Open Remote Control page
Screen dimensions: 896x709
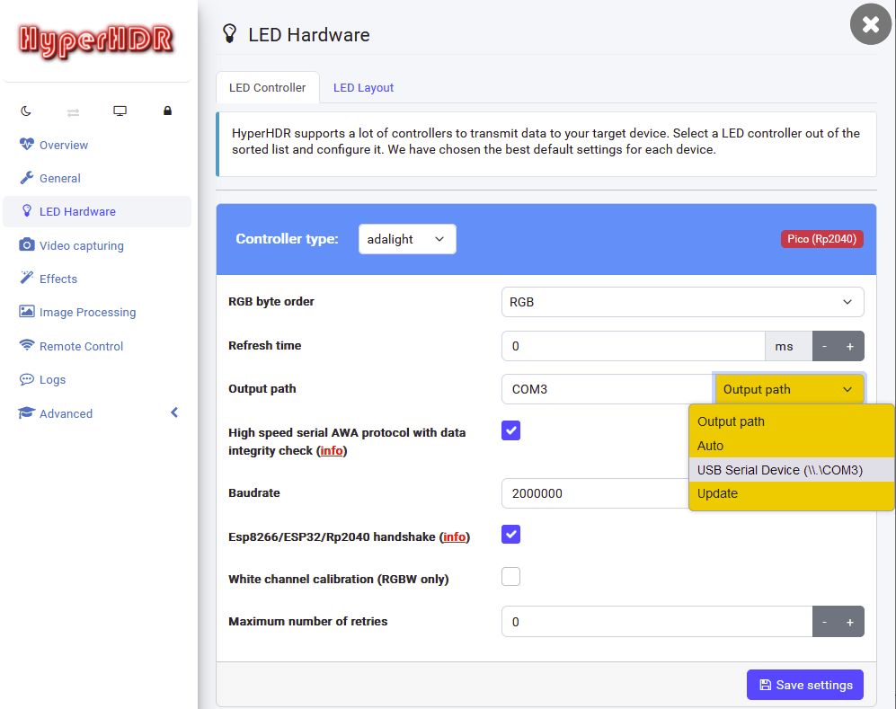pyautogui.click(x=81, y=346)
